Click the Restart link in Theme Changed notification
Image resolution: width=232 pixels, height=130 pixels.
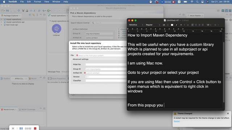point(177,121)
